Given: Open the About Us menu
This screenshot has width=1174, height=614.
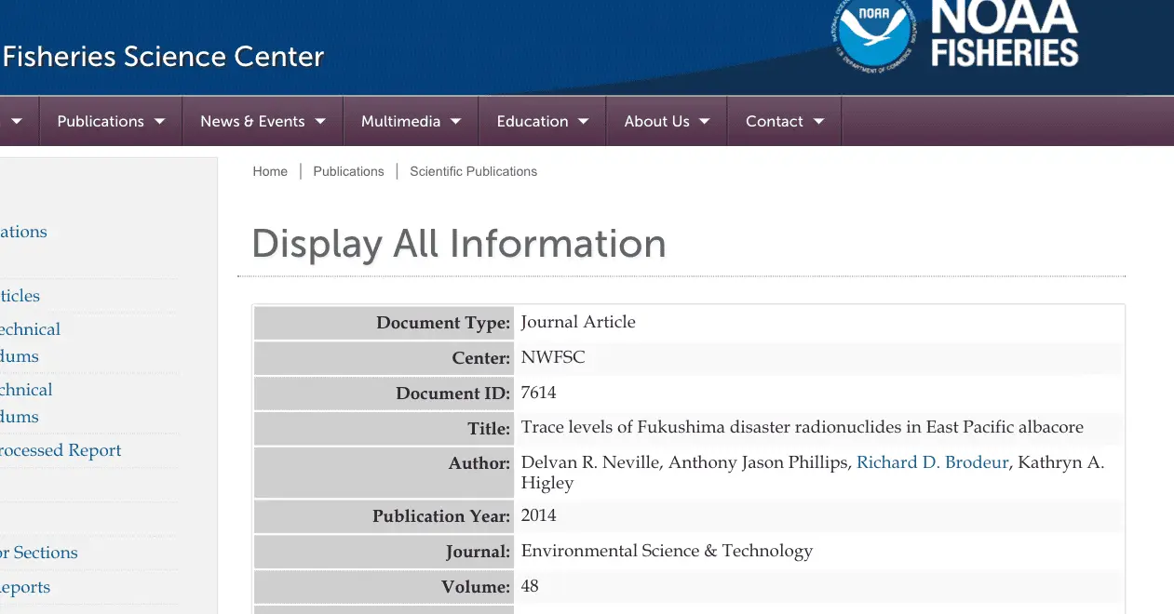Looking at the screenshot, I should [666, 122].
